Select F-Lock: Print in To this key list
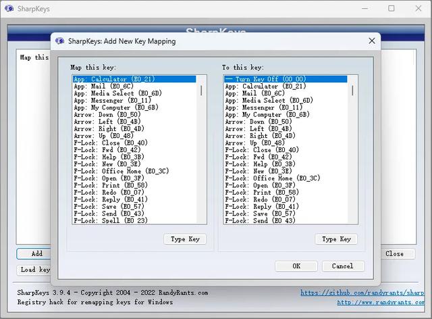This screenshot has width=432, height=319. tap(286, 193)
